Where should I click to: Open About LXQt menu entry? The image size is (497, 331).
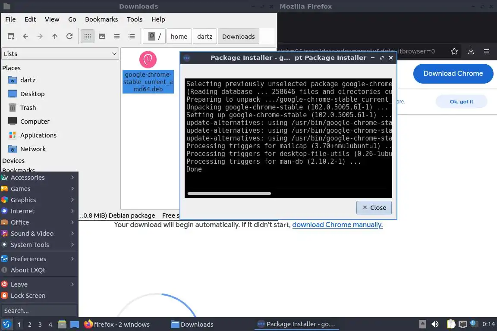39,270
